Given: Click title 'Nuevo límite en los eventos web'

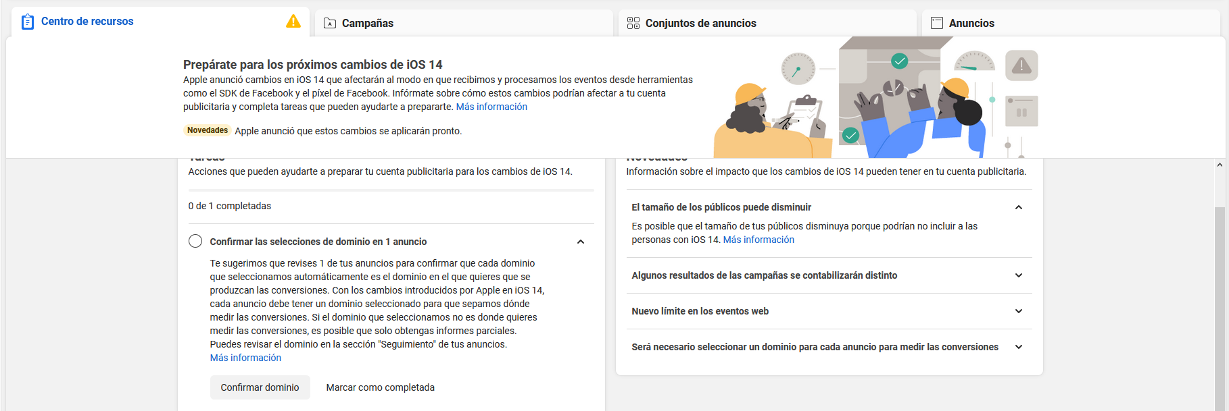Looking at the screenshot, I should (x=700, y=311).
